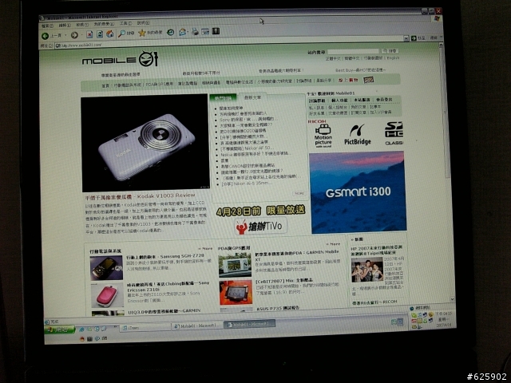This screenshot has height=383, width=511.
Task: Open the 編輯(E) menu
Action: click(65, 25)
